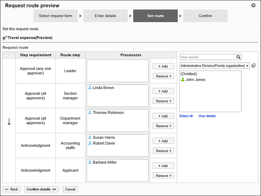Click Susan Harris's user icon
This screenshot has width=261, height=196.
pos(90,137)
